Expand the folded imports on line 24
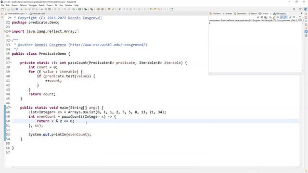Viewport: 308px width, 173px height. (x=11, y=31)
